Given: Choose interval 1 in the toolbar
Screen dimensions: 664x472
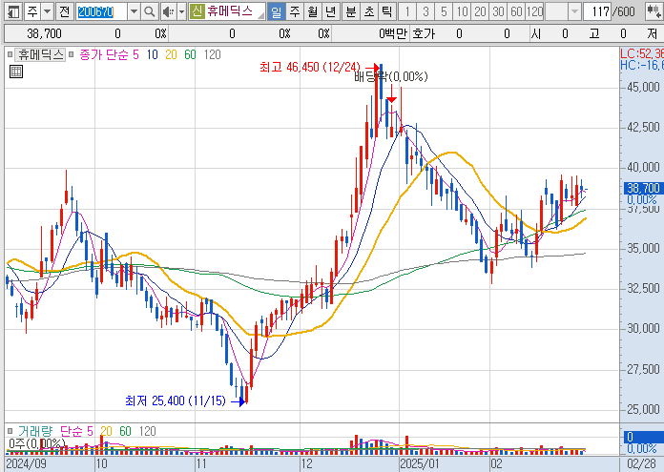Looking at the screenshot, I should 407,11.
